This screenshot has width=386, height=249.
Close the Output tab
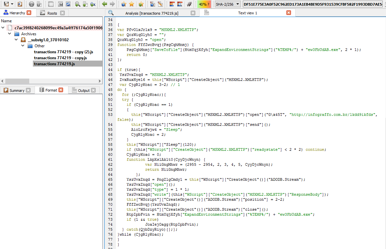pyautogui.click(x=93, y=90)
